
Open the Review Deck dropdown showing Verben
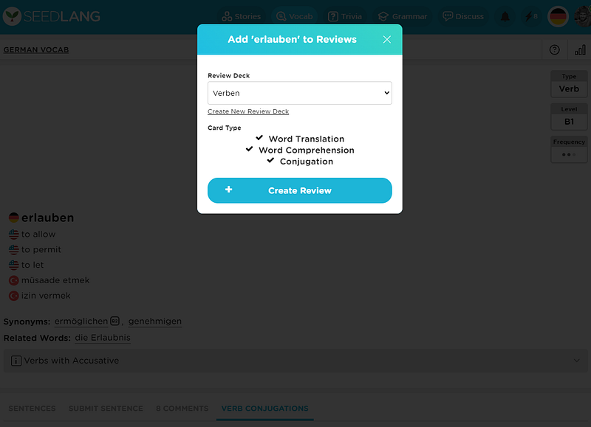300,93
